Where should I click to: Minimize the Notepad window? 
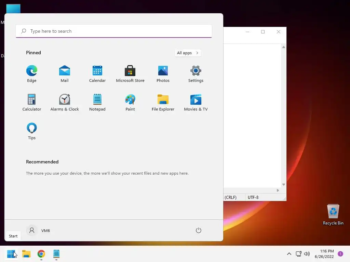click(247, 32)
